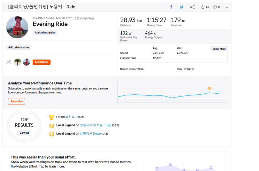Screen dimensions: 259x171
Task: Tag friends with Add Others
Action: point(41,62)
